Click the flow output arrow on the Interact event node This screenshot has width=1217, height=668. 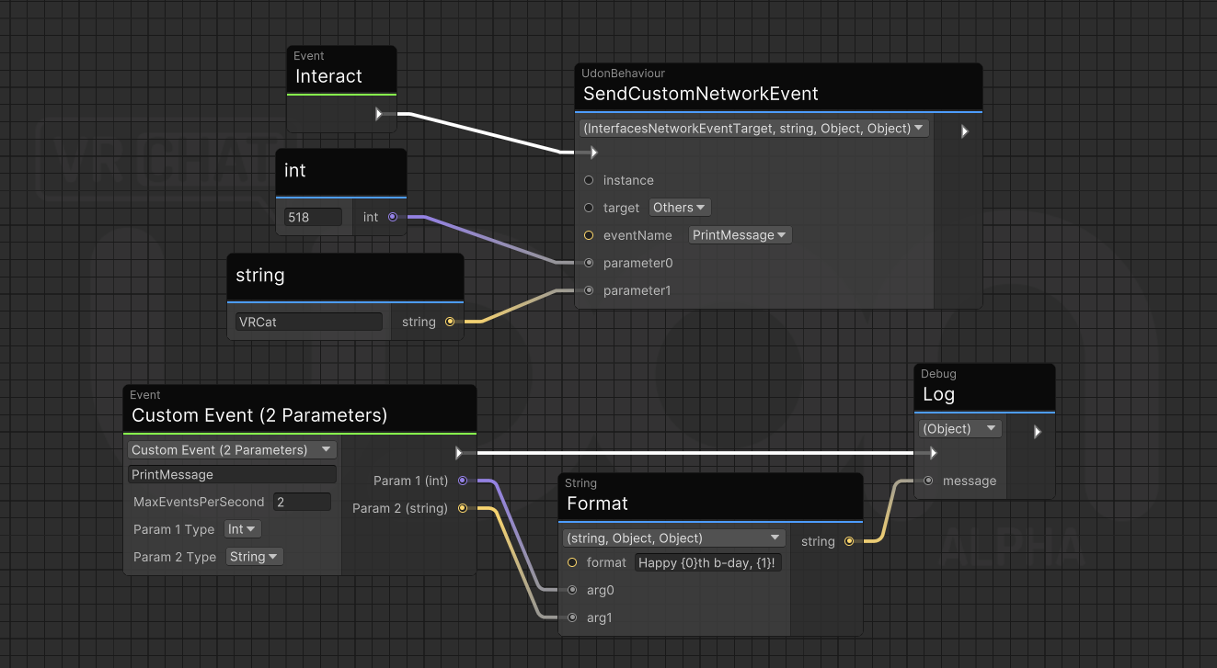(x=379, y=115)
